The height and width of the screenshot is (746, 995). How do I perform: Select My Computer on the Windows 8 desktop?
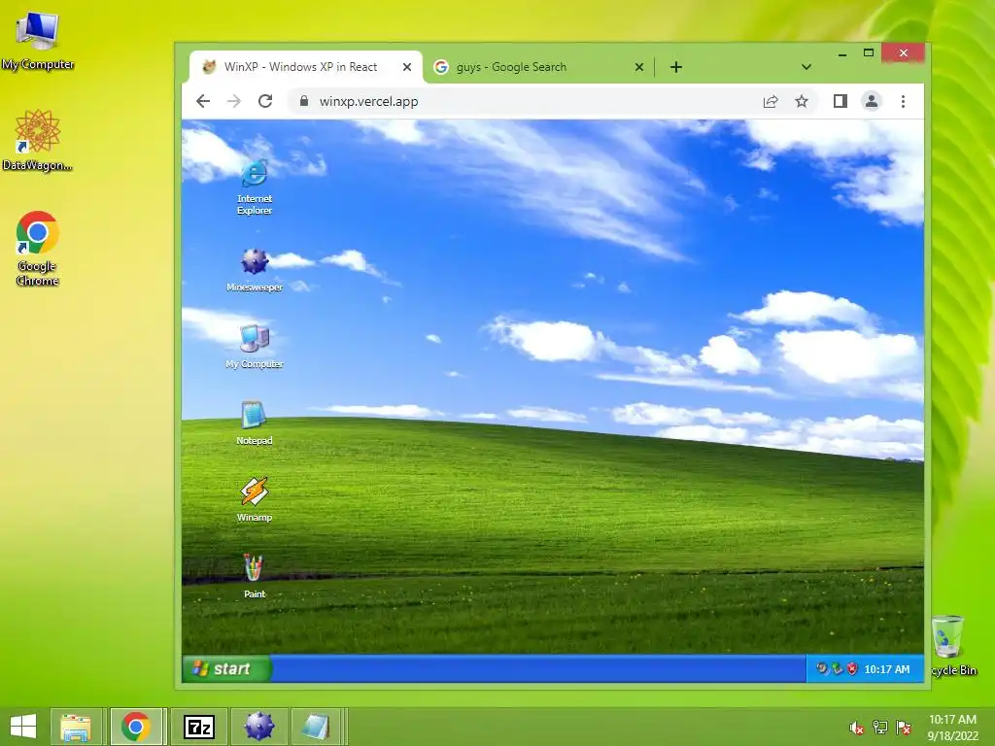pos(38,41)
